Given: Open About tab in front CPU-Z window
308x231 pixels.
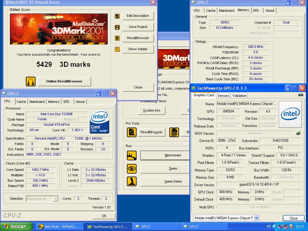Looking at the screenshot, I should click(x=80, y=102).
